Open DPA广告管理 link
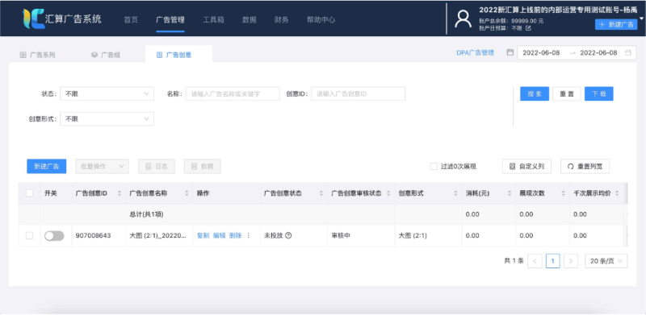This screenshot has height=315, width=646. pyautogui.click(x=475, y=52)
